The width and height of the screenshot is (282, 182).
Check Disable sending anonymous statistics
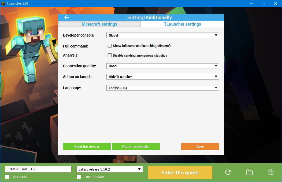coord(110,55)
